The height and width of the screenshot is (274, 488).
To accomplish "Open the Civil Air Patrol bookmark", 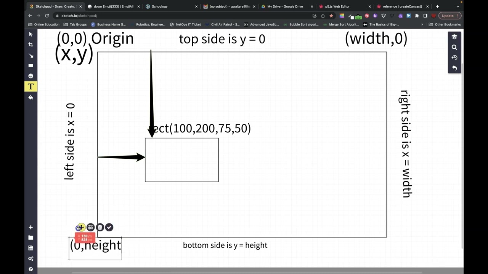I will pos(222,24).
